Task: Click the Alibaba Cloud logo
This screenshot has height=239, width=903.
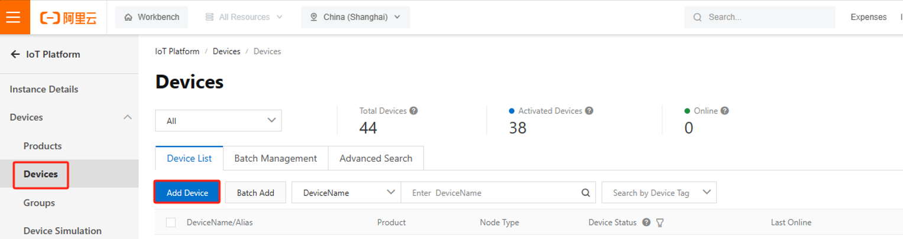Action: [68, 17]
